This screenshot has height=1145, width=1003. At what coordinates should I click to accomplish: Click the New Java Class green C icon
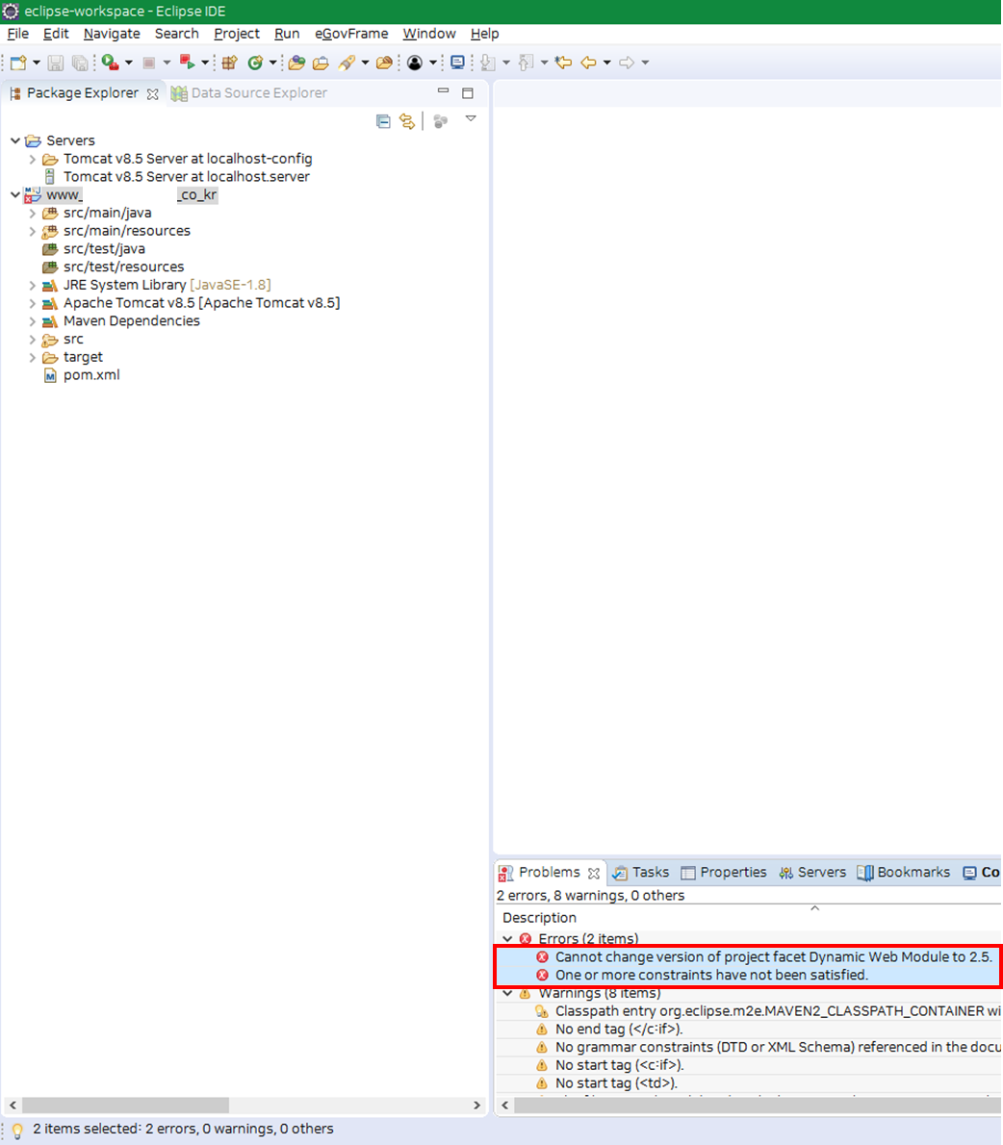click(255, 63)
